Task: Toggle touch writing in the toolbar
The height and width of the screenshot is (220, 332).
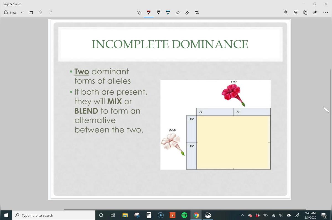Action: pyautogui.click(x=139, y=13)
